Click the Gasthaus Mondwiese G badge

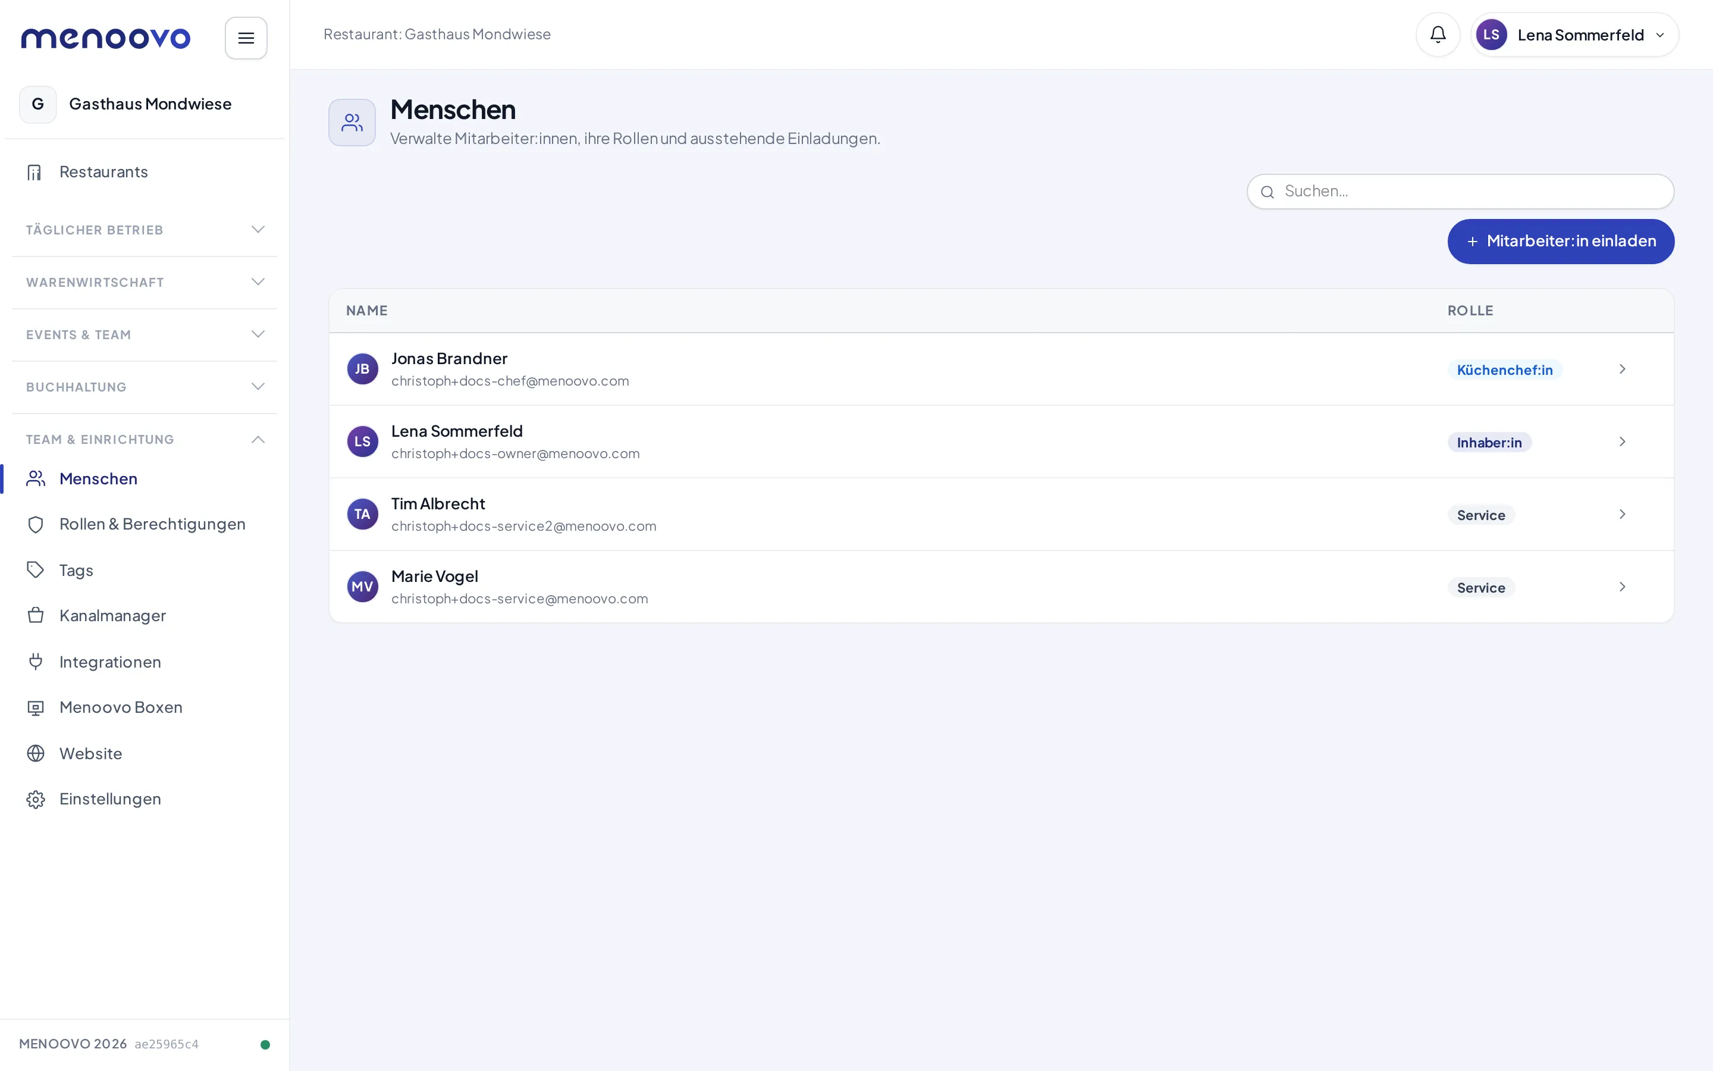coord(38,104)
